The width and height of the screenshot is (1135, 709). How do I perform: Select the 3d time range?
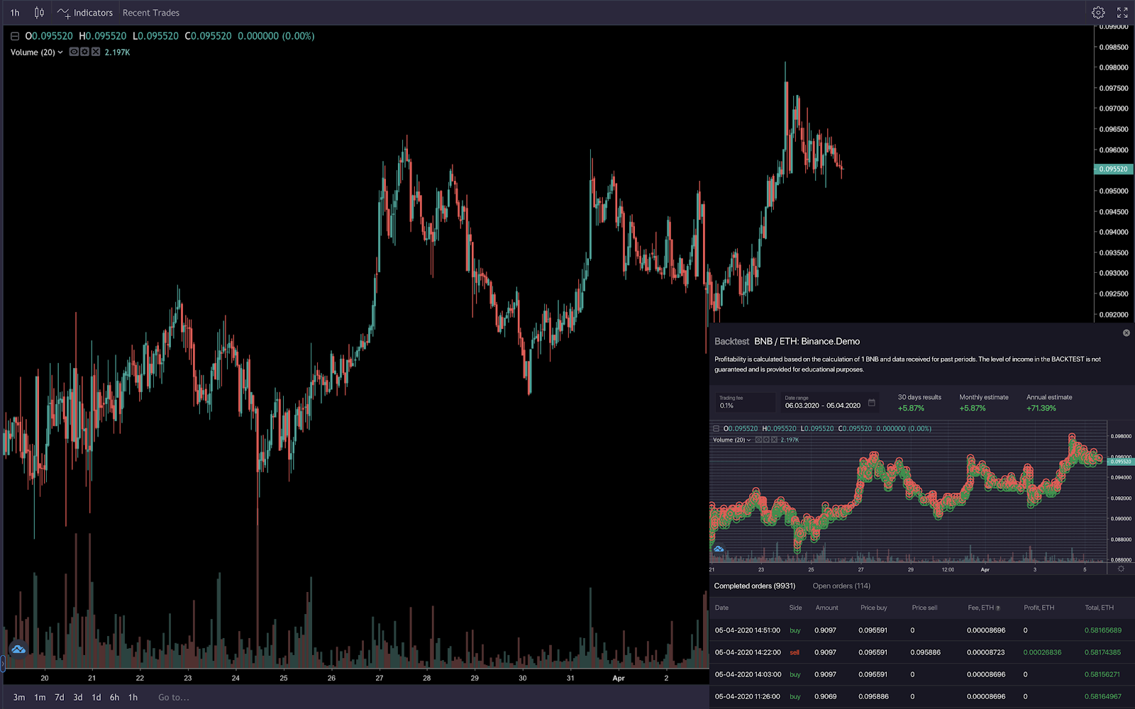[x=78, y=698]
